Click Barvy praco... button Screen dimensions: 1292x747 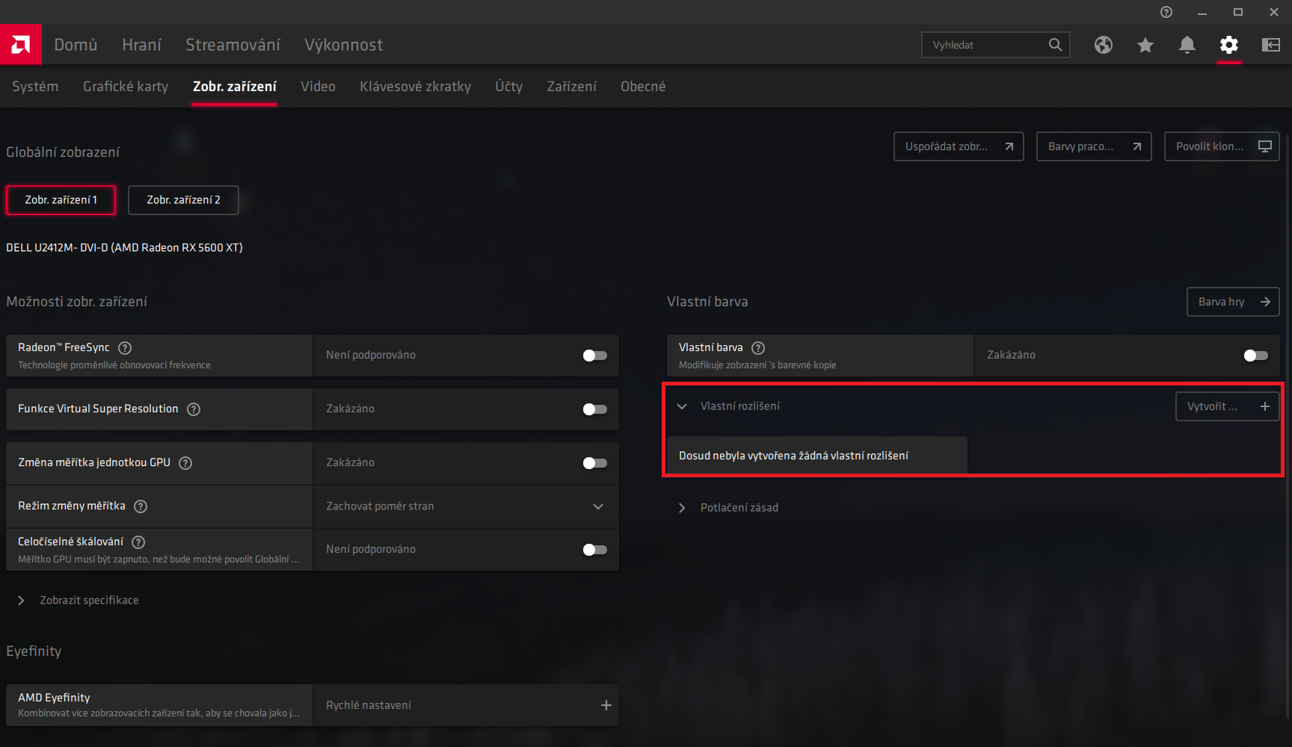pyautogui.click(x=1094, y=146)
